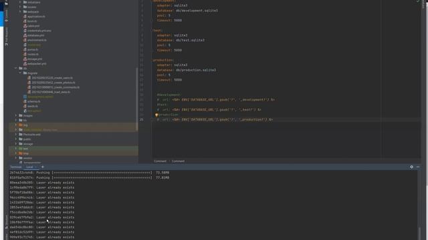This screenshot has height=240, width=428.
Task: Click the second Comment breadcrumb below the editor
Action: coord(179,161)
